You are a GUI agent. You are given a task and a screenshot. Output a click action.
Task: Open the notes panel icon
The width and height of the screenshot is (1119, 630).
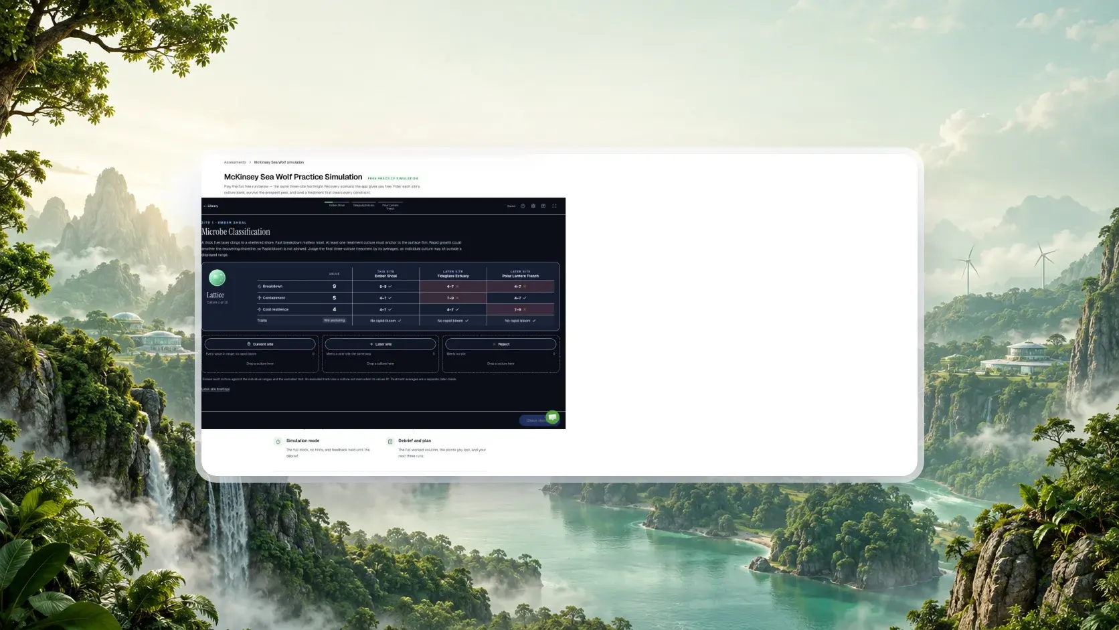543,206
